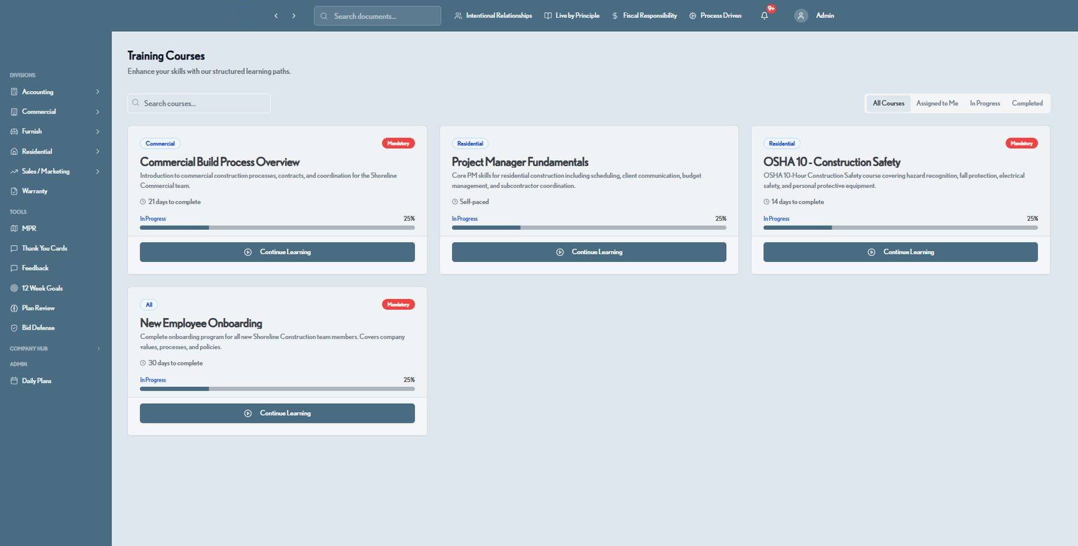Expand the Sales / Marketing chevron

pos(98,172)
